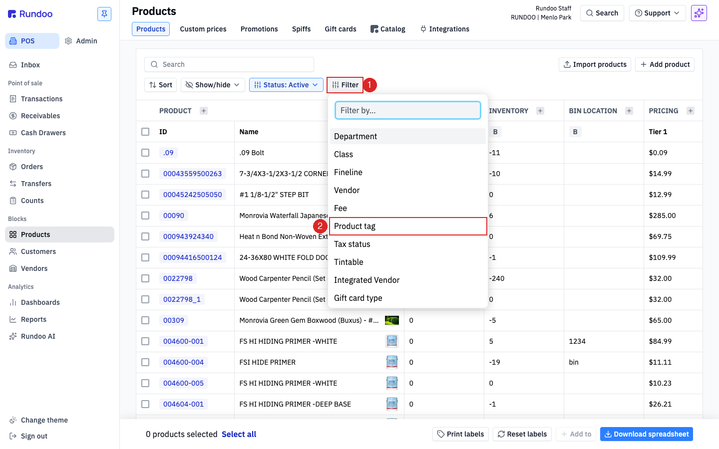The height and width of the screenshot is (449, 719).
Task: Click plus icon beside PRICING header
Action: pos(691,111)
